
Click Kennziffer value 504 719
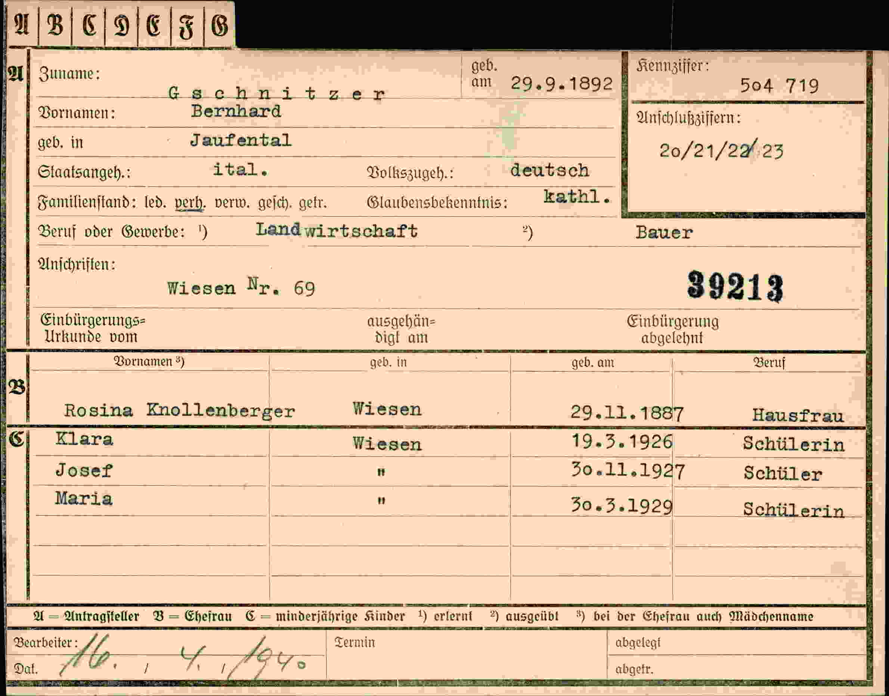[779, 86]
